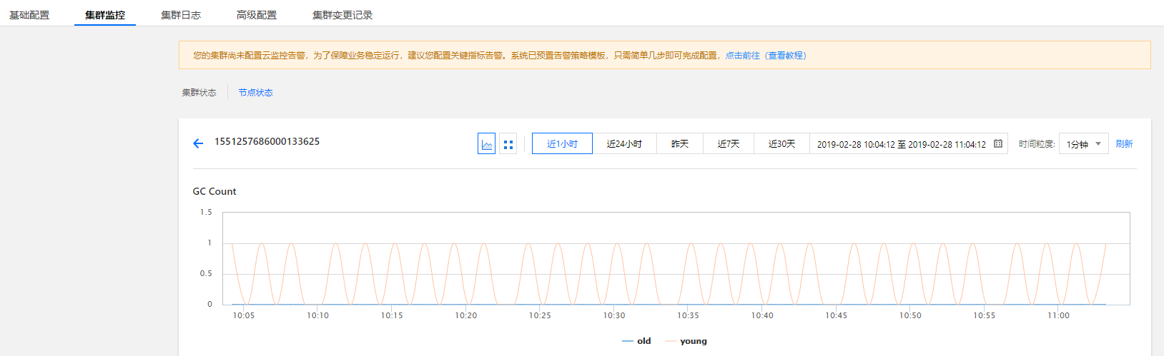
Task: Toggle the young series in chart legend
Action: point(686,341)
